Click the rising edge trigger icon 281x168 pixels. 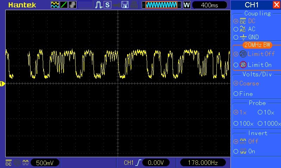pyautogui.click(x=138, y=163)
